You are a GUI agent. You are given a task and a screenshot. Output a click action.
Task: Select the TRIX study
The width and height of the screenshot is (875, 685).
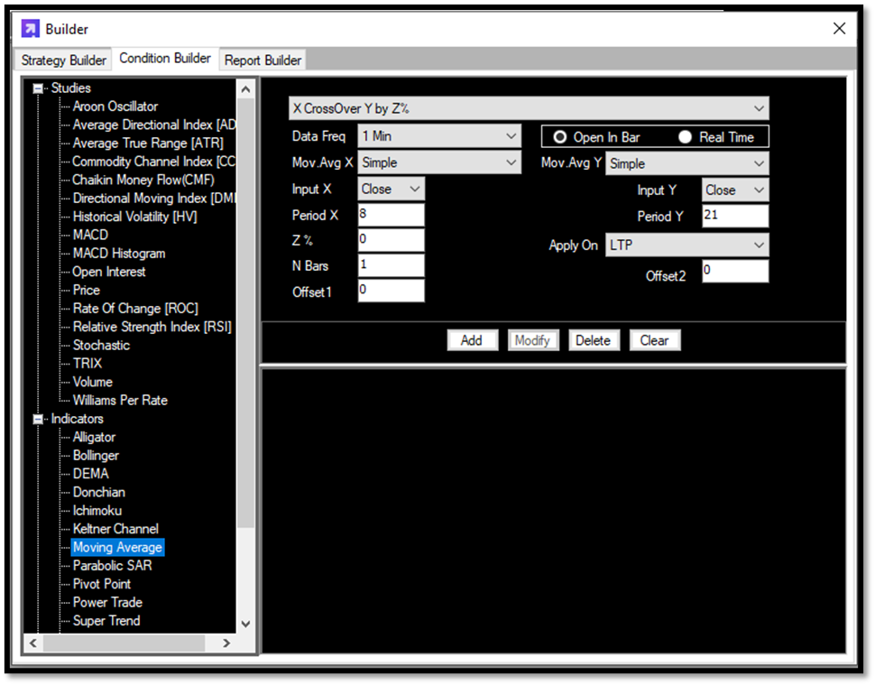pyautogui.click(x=87, y=364)
